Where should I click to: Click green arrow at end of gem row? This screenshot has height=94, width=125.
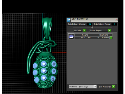pyautogui.click(x=111, y=38)
